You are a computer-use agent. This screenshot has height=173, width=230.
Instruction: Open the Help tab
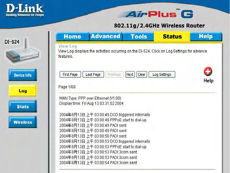click(x=206, y=36)
